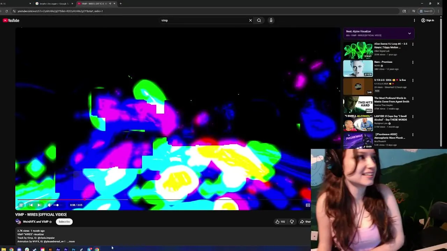This screenshot has width=447, height=251.
Task: Share the video via Share button
Action: pyautogui.click(x=305, y=221)
